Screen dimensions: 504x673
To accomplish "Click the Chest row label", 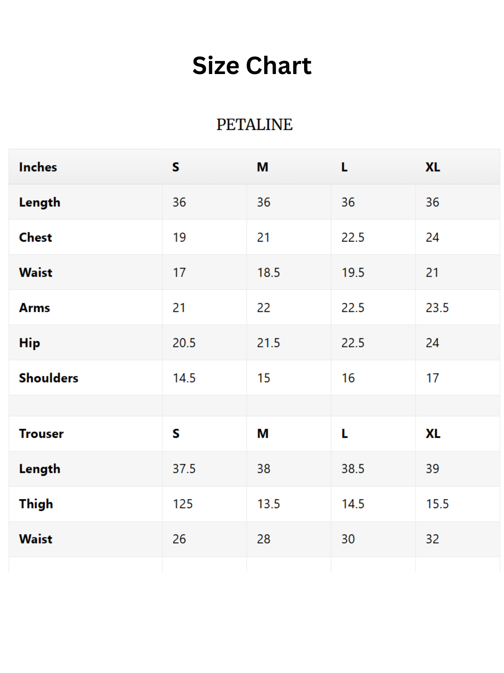I will tap(36, 237).
